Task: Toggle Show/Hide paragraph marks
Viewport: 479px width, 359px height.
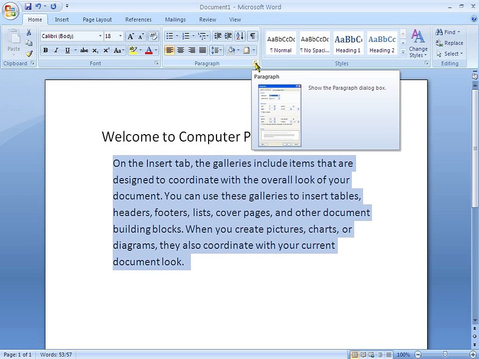Action: 252,36
